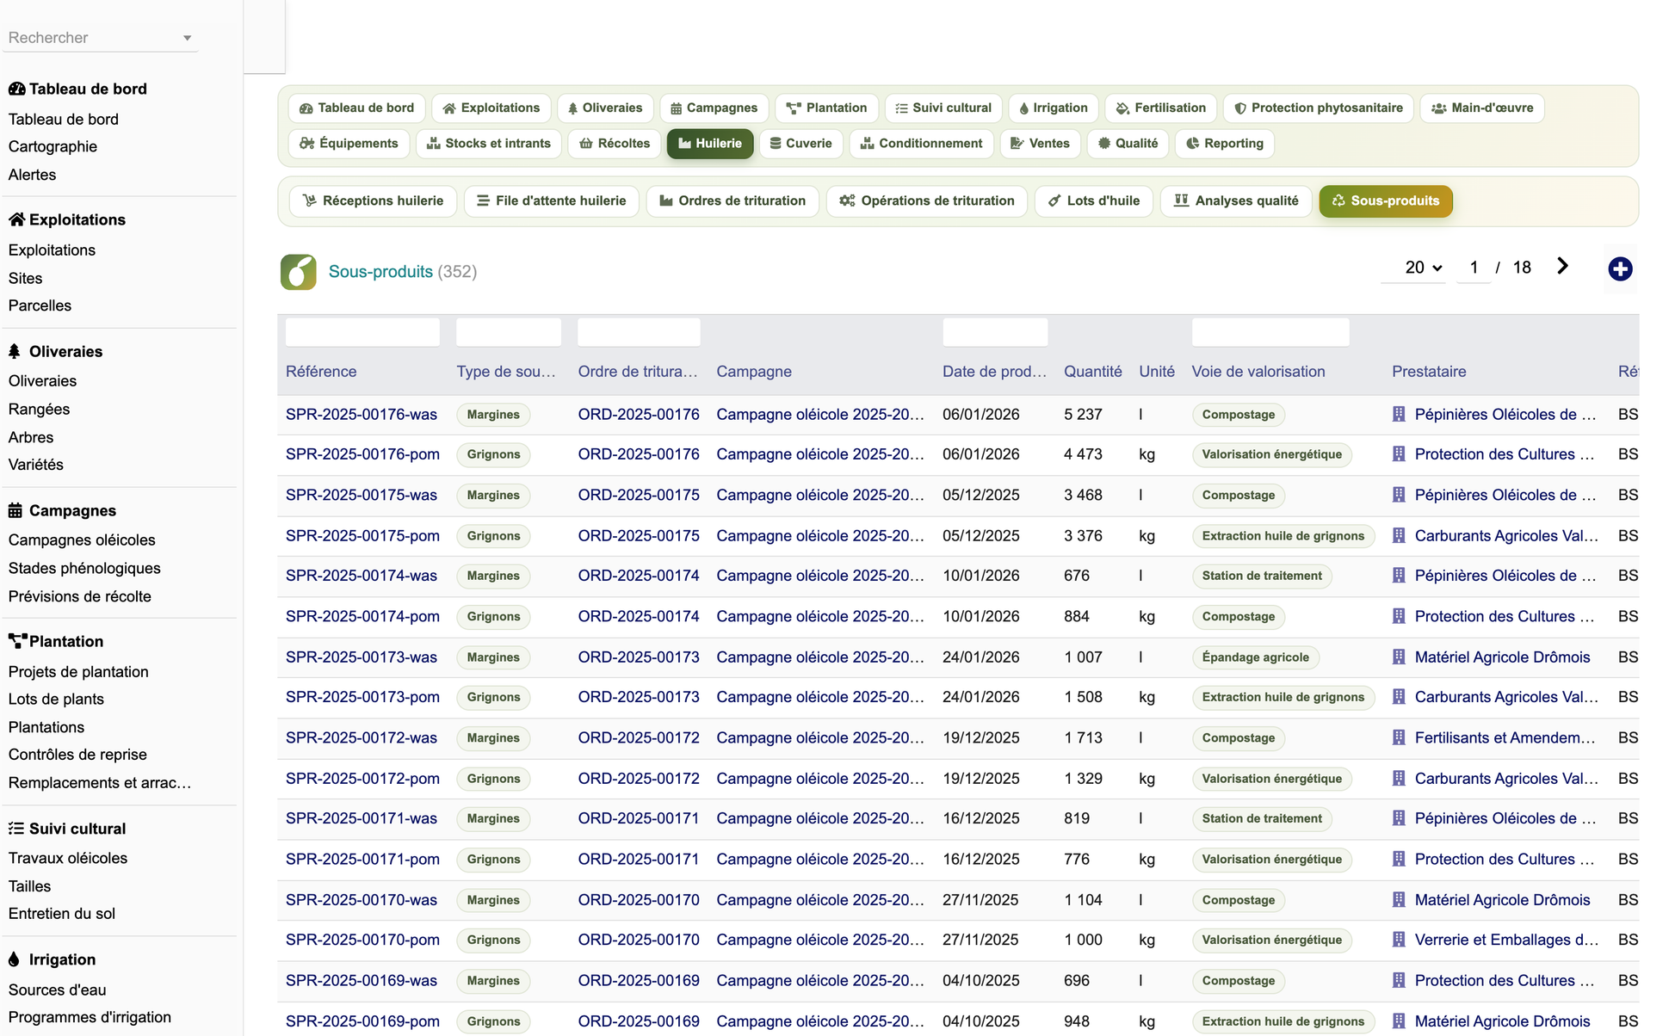The image size is (1675, 1036).
Task: Open the Protection phytosanitaire module
Action: click(1318, 108)
